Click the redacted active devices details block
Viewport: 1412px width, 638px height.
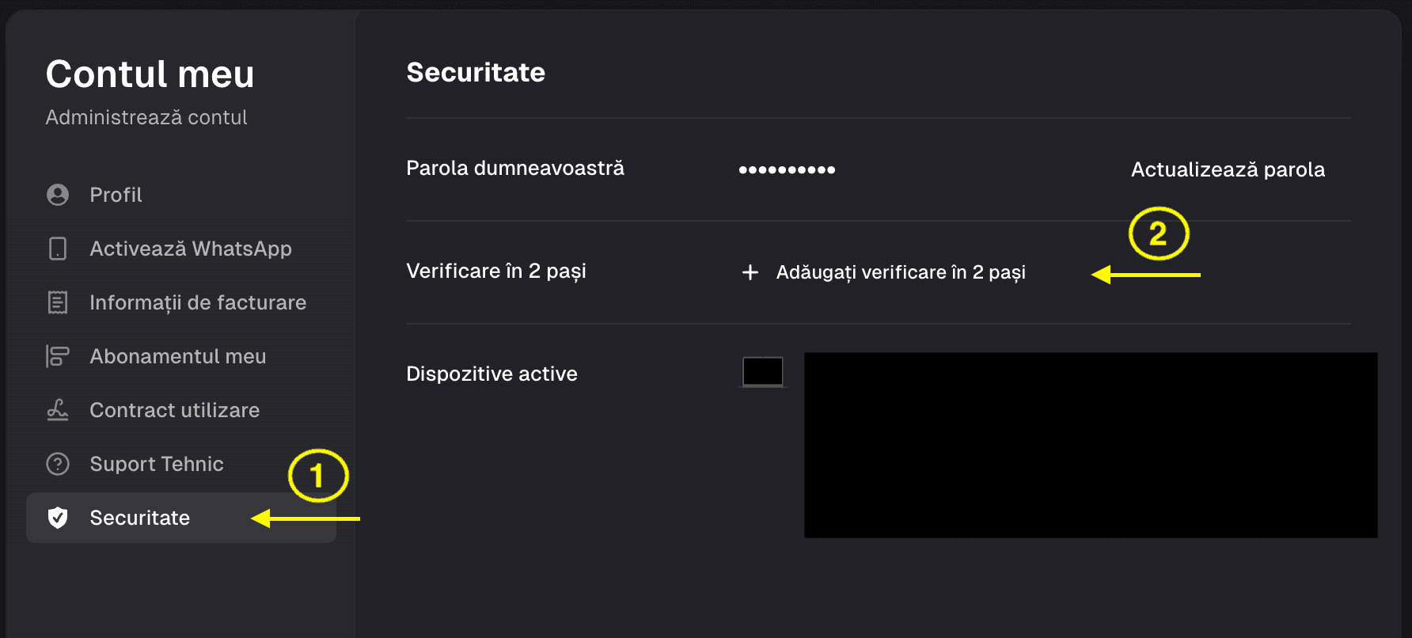coord(1091,445)
